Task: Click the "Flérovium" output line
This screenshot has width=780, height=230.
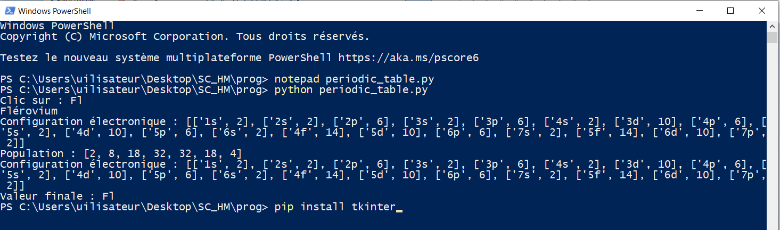Action: pyautogui.click(x=29, y=111)
